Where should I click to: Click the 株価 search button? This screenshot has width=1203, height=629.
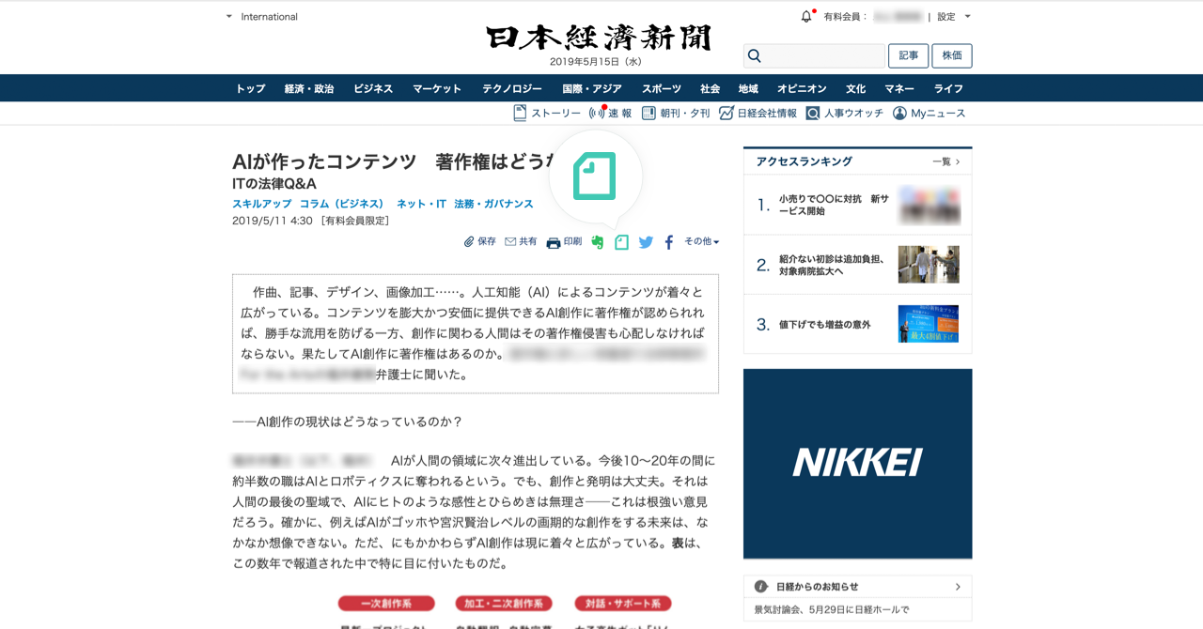952,55
